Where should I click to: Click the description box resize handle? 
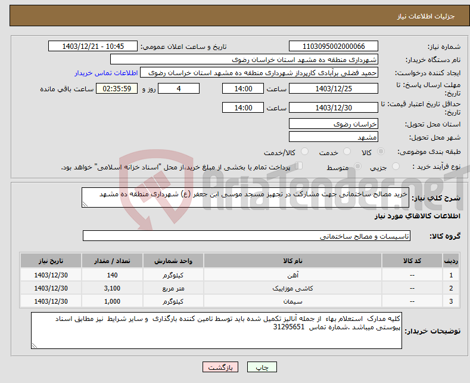point(85,204)
